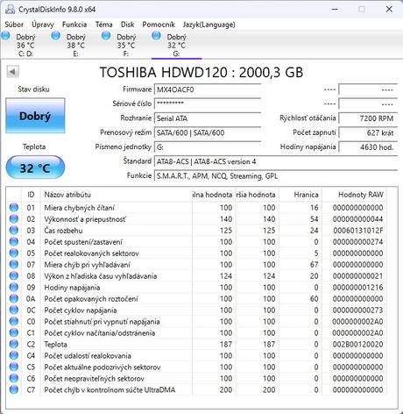This screenshot has height=414, width=403.
Task: Select the F: disk at 35 °C
Action: click(x=126, y=45)
